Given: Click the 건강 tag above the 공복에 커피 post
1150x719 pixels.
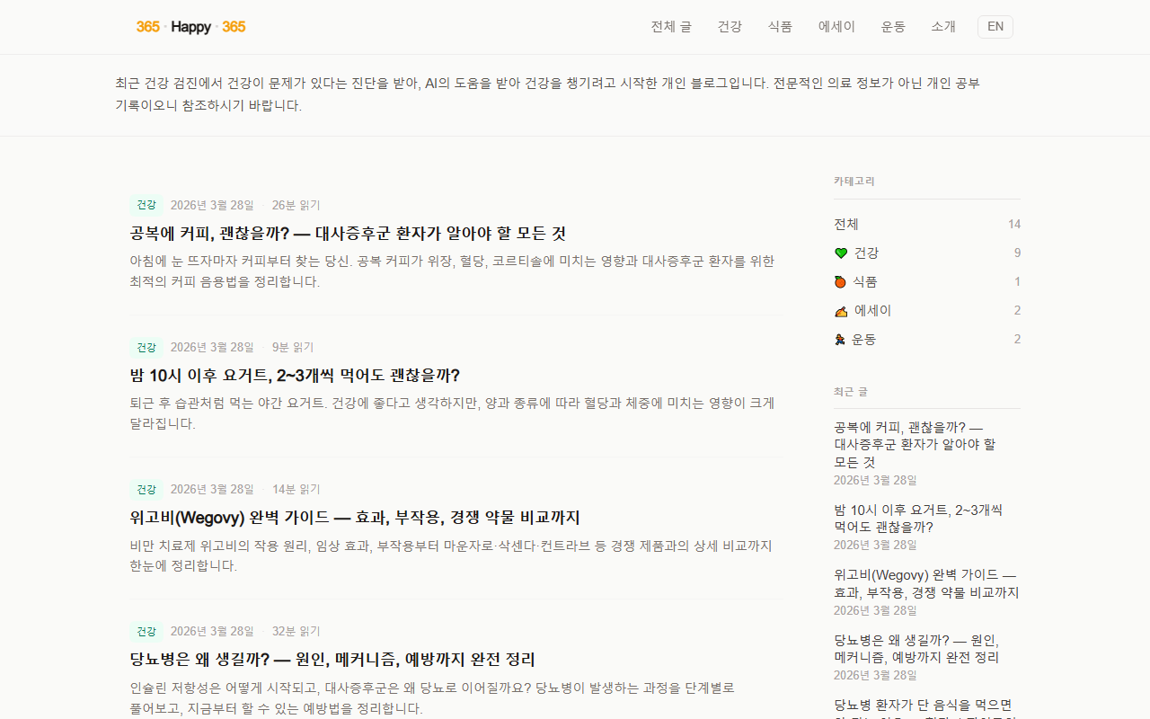Looking at the screenshot, I should pos(146,205).
